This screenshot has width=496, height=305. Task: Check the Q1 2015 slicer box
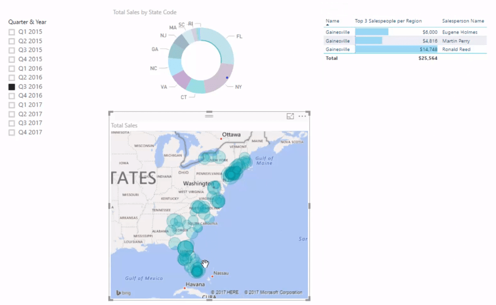coord(12,32)
